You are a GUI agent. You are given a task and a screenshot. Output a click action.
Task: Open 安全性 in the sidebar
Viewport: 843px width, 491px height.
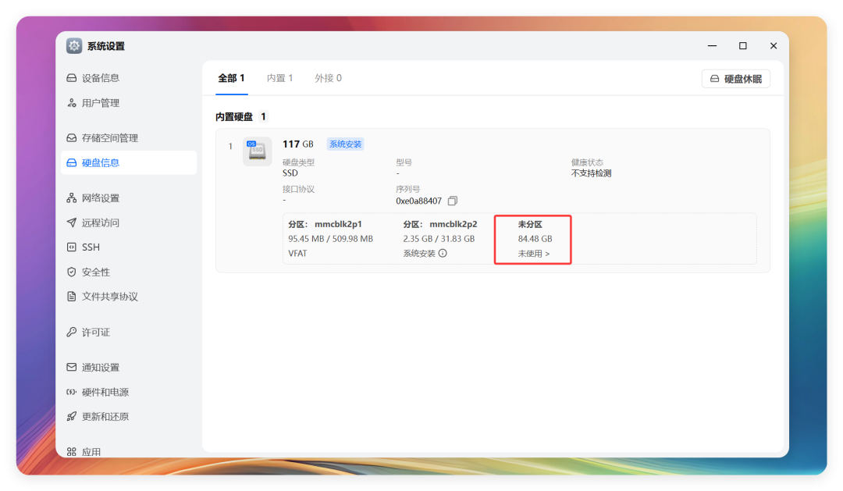tap(129, 272)
